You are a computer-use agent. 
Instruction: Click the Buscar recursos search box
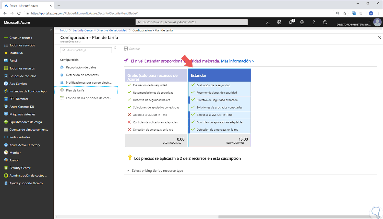tap(192, 22)
